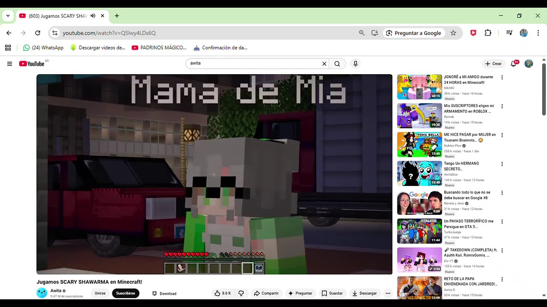Open the YouTube account avatar menu

tap(529, 64)
